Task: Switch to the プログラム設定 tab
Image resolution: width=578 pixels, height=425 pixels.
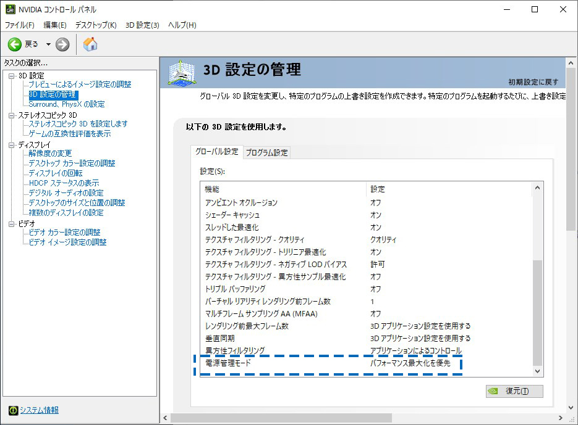Action: pos(267,152)
